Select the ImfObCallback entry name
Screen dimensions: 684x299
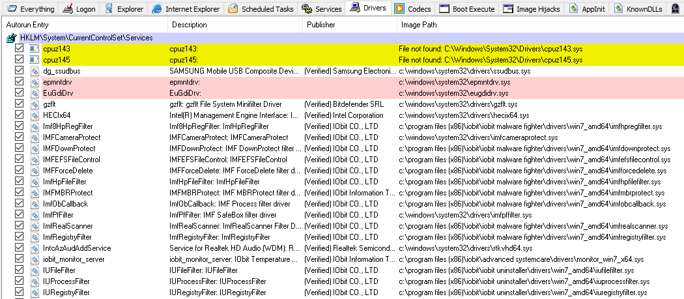[65, 204]
